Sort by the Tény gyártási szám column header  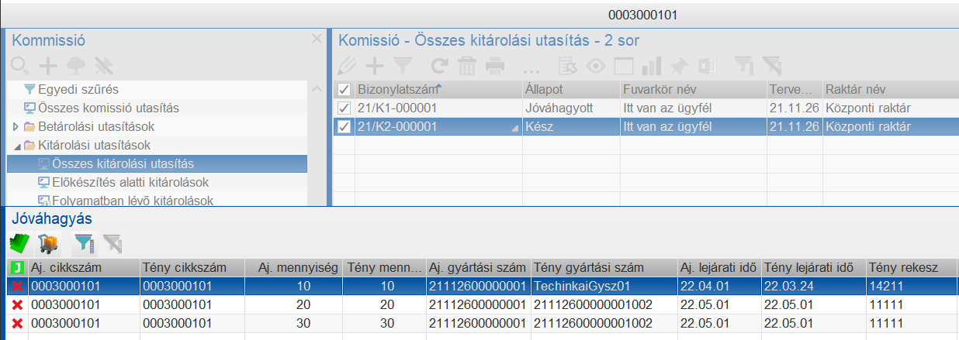click(603, 267)
